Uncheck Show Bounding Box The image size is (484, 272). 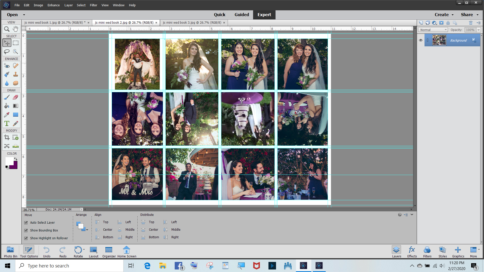click(26, 230)
